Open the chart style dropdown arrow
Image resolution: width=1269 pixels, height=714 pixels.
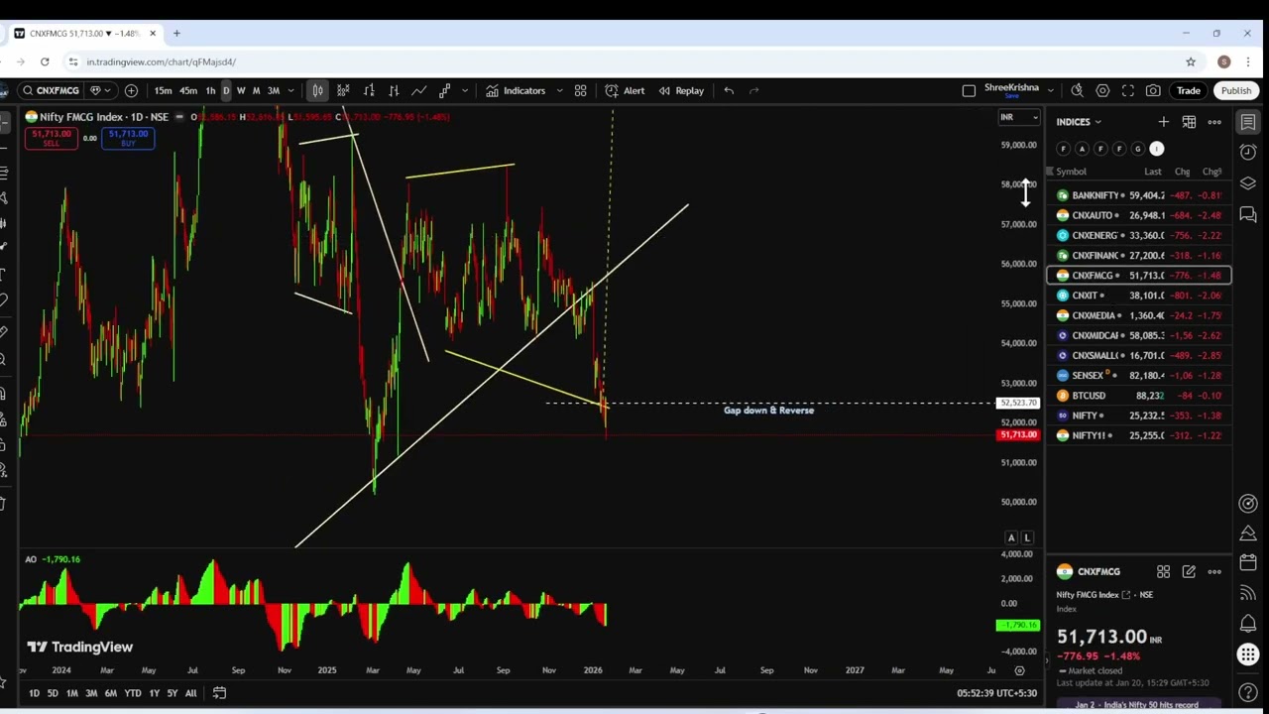[x=464, y=90]
